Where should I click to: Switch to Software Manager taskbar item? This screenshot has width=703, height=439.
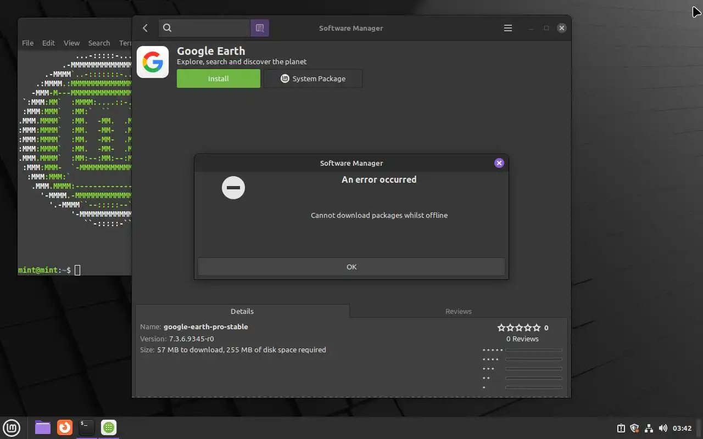coord(109,427)
